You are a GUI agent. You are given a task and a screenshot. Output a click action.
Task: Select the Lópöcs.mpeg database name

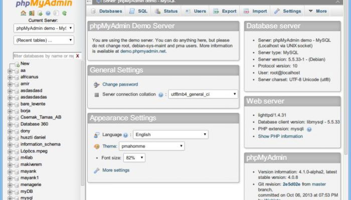34,151
